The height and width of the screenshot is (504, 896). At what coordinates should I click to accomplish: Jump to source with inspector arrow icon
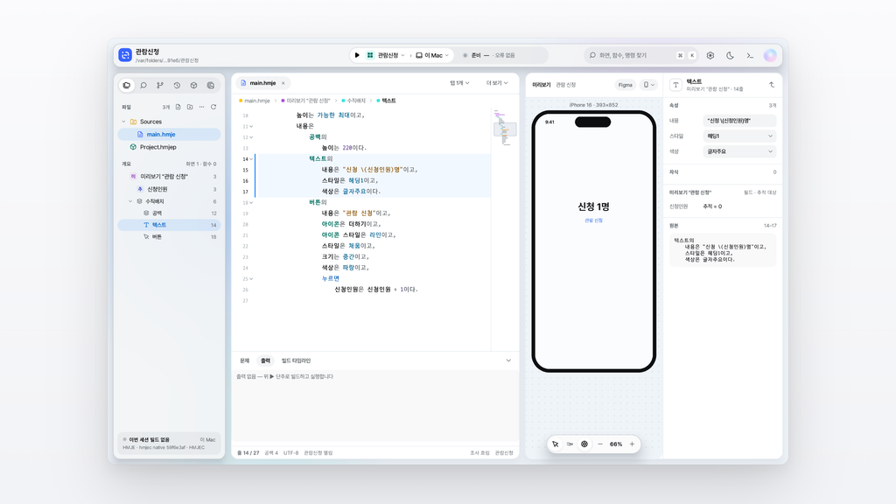point(772,85)
